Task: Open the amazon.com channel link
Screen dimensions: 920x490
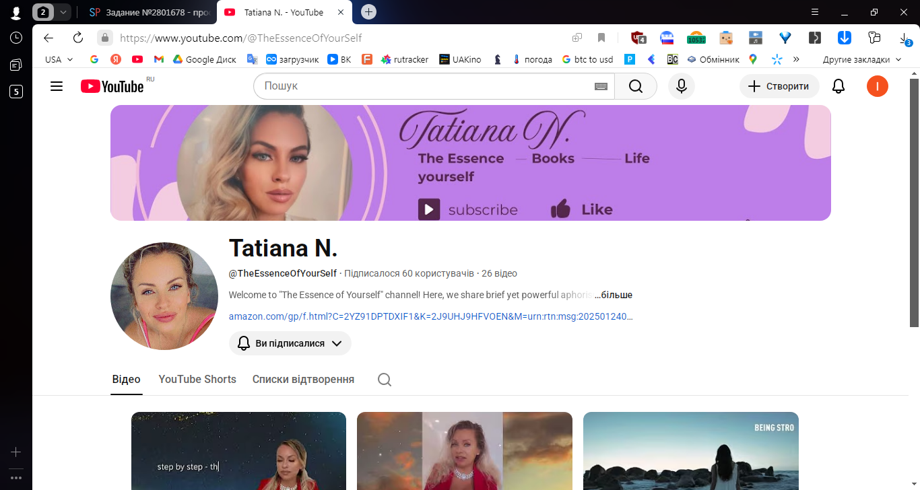Action: tap(431, 316)
